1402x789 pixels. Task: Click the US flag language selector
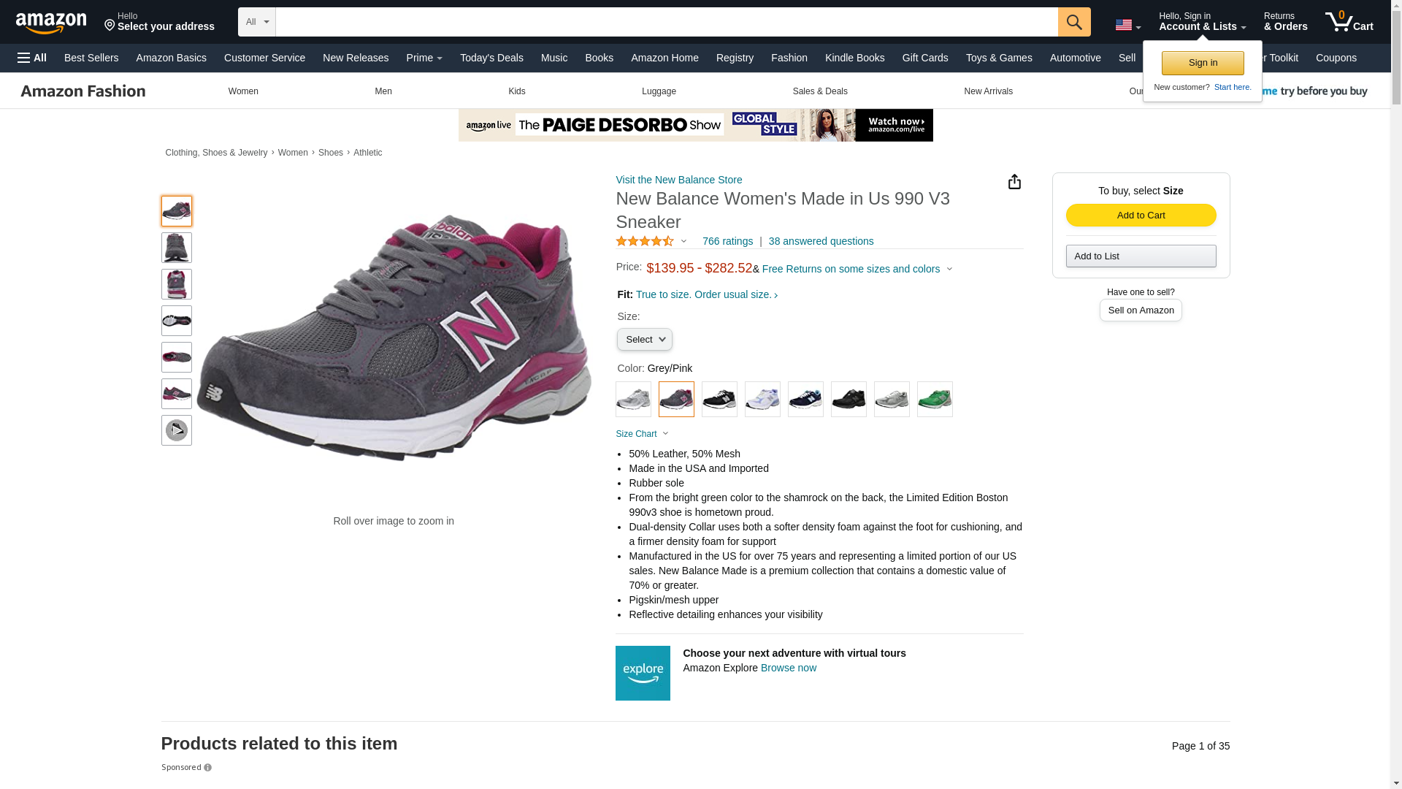1127,25
